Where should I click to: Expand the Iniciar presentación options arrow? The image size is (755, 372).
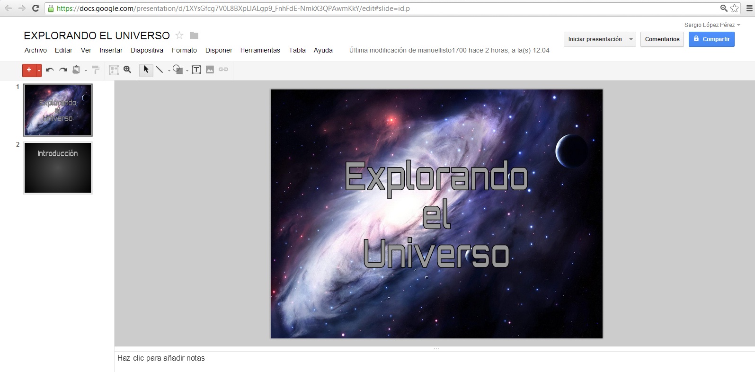coord(631,39)
